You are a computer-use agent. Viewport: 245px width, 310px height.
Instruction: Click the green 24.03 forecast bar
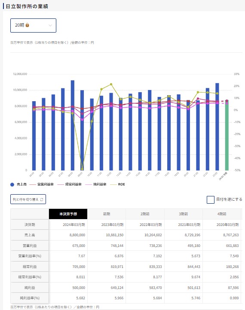tap(227, 135)
